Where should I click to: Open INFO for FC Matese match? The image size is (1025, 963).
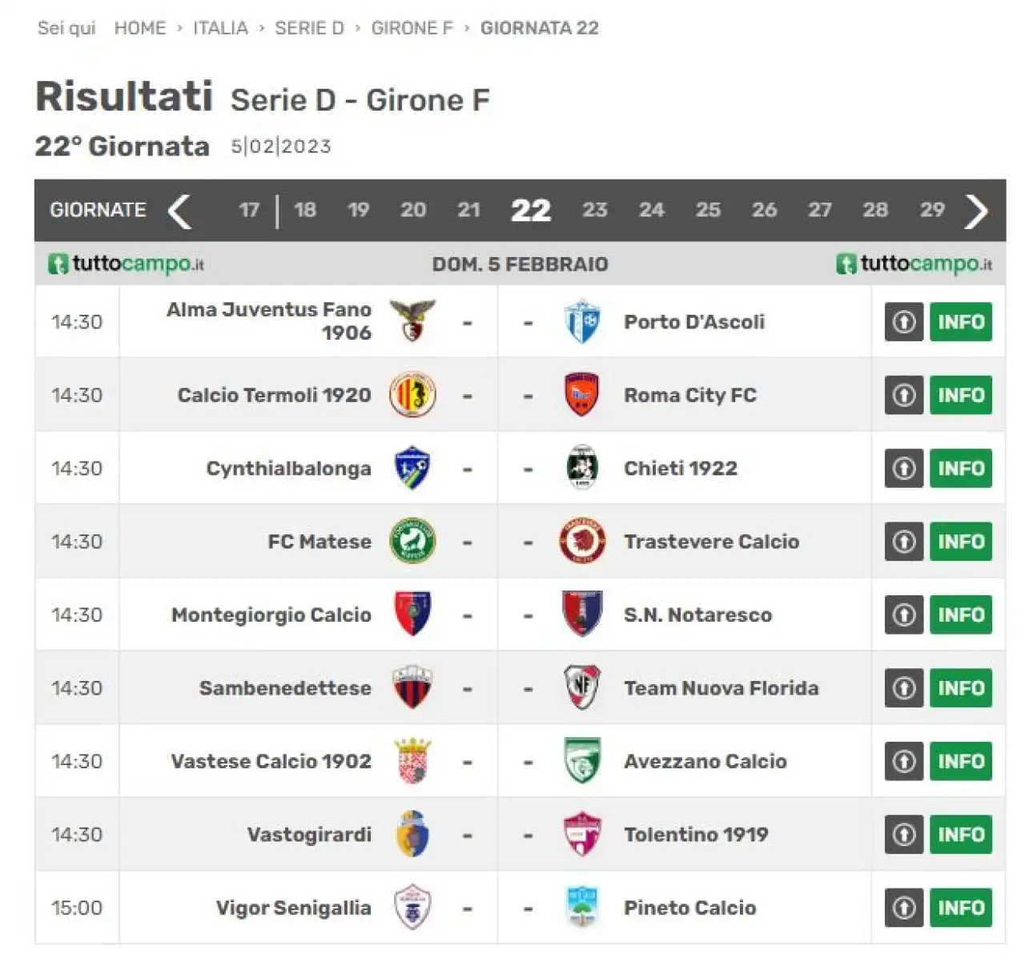(x=961, y=542)
